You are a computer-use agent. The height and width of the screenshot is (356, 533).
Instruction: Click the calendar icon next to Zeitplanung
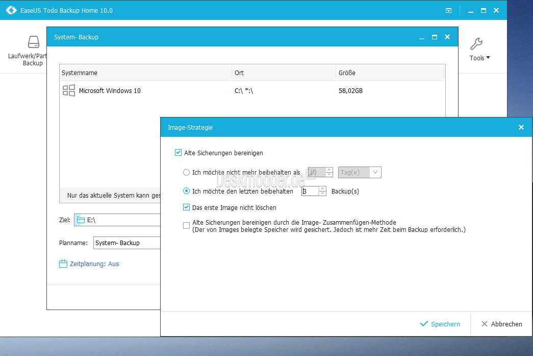pos(63,264)
